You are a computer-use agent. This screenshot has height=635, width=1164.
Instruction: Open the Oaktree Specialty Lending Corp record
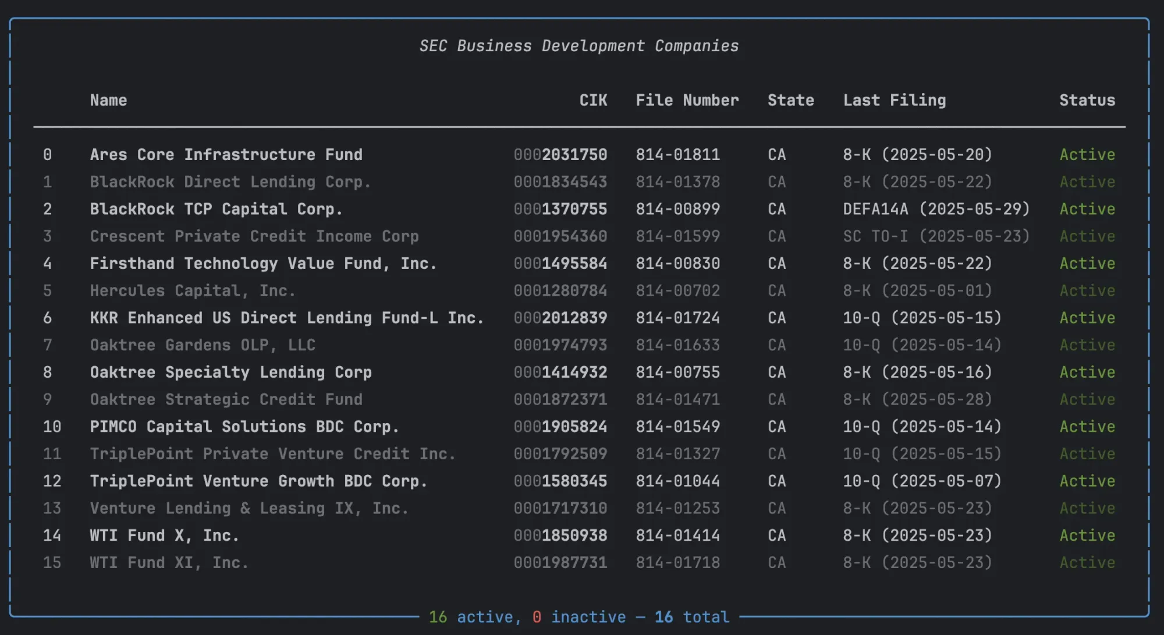231,372
